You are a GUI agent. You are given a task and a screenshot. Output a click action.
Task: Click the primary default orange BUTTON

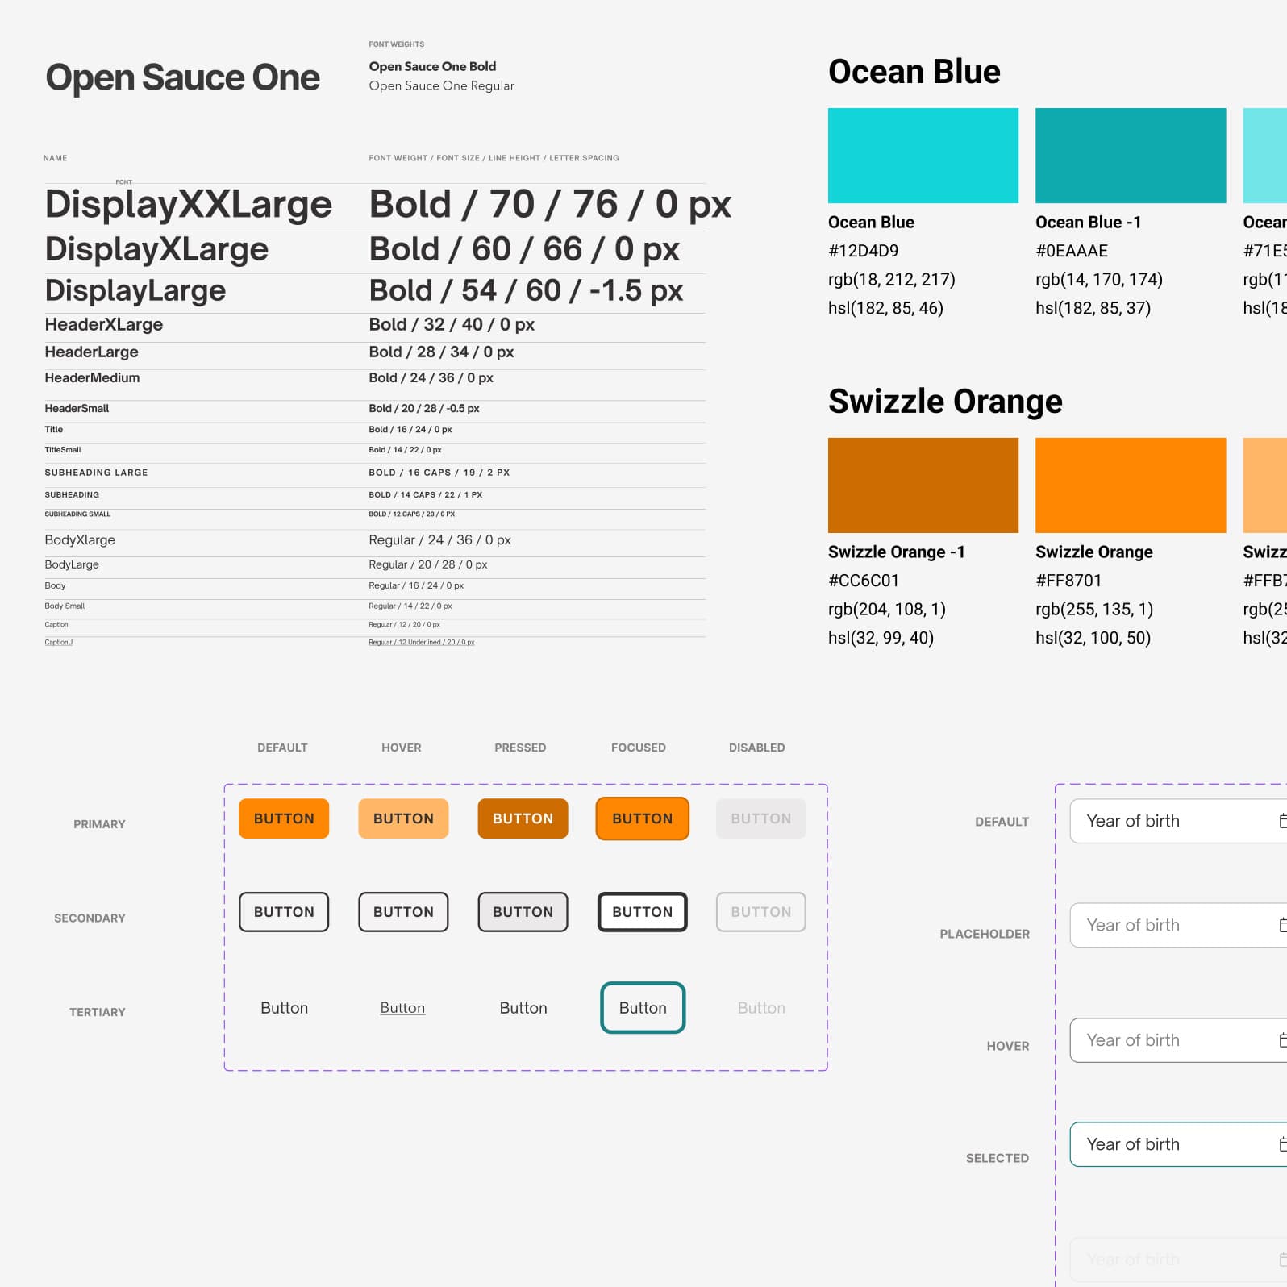(284, 818)
